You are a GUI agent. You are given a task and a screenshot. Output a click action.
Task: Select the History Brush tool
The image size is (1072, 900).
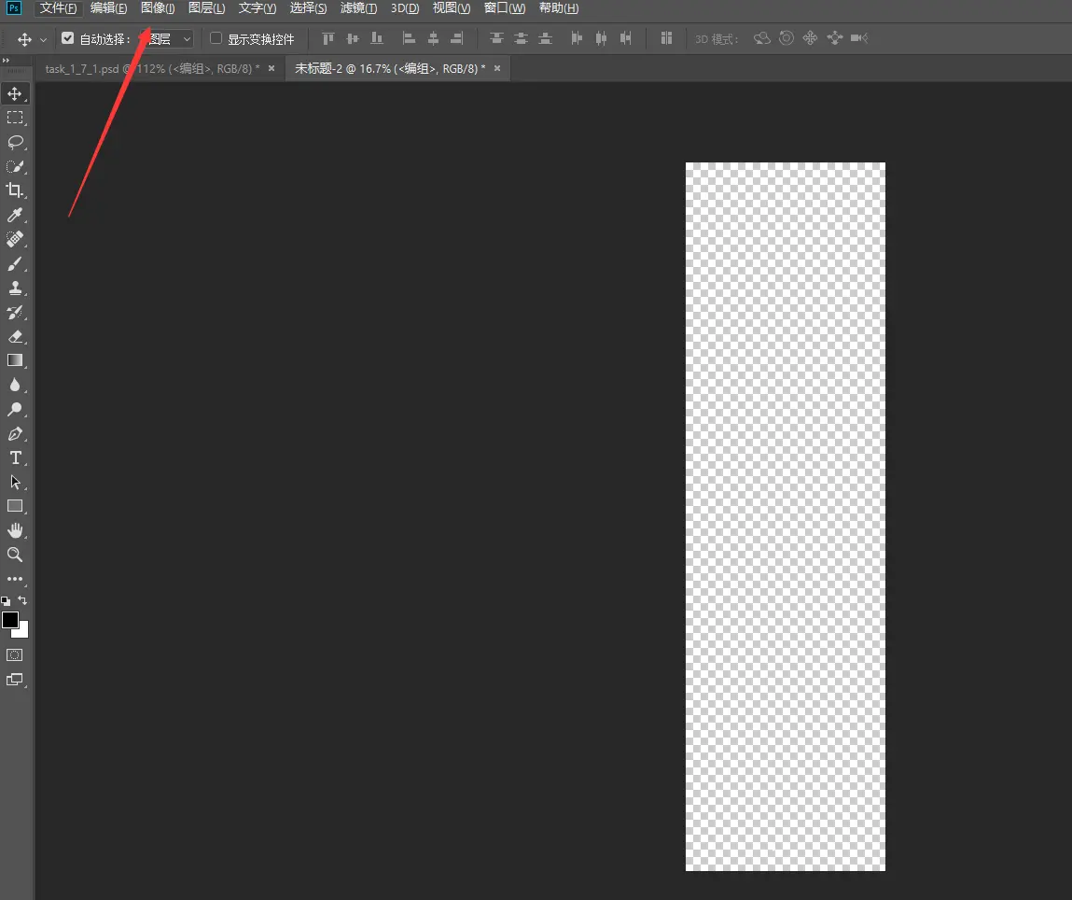15,313
